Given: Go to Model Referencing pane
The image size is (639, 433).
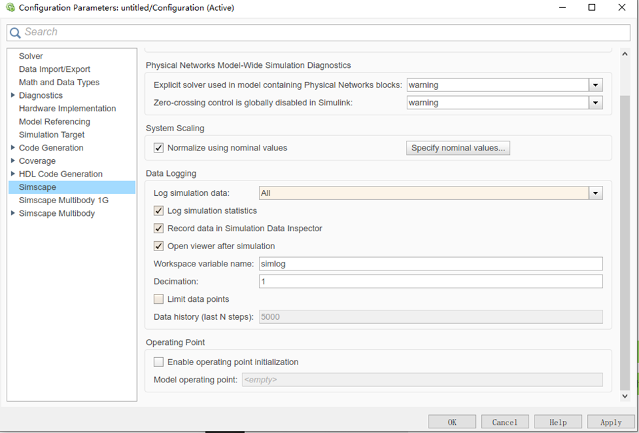Looking at the screenshot, I should (x=54, y=121).
